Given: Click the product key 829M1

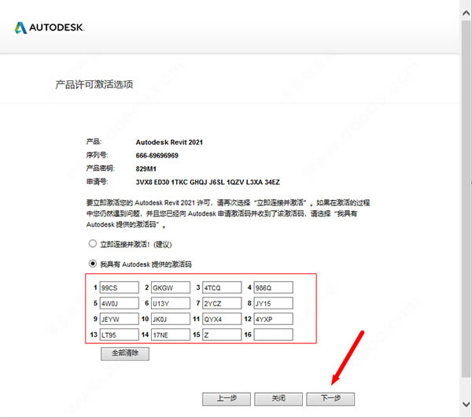Looking at the screenshot, I should (x=146, y=168).
